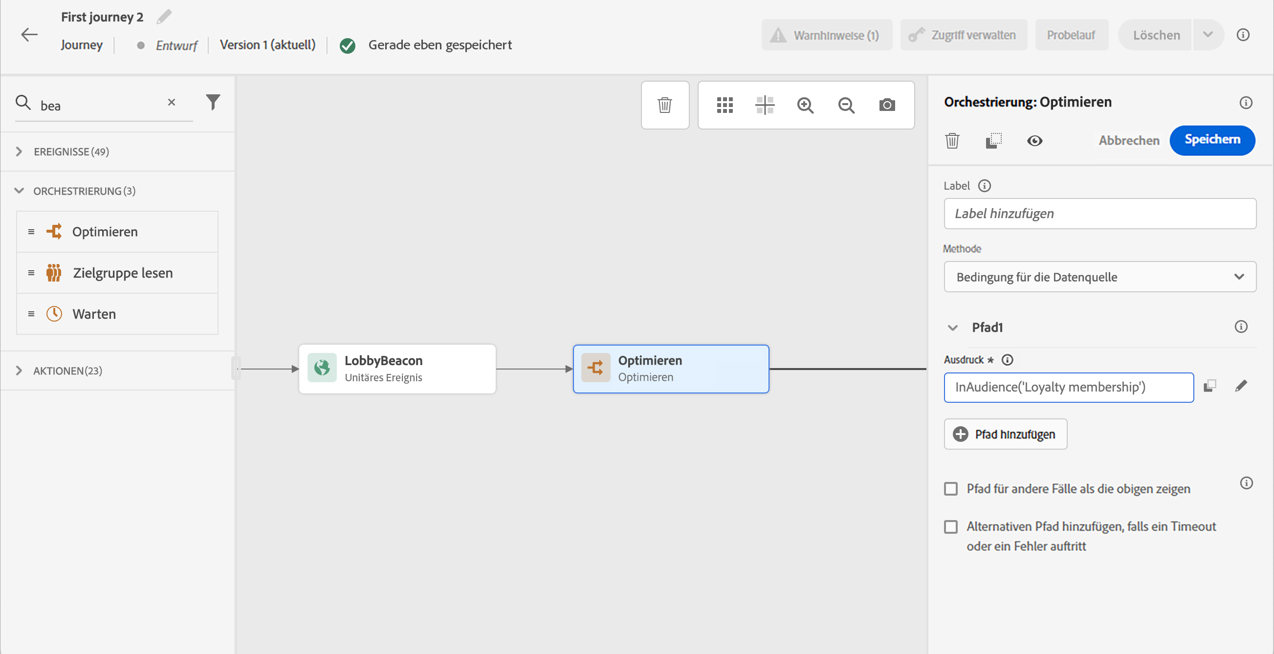This screenshot has height=654, width=1274.
Task: Expand the EREIGNISSE section
Action: (19, 151)
